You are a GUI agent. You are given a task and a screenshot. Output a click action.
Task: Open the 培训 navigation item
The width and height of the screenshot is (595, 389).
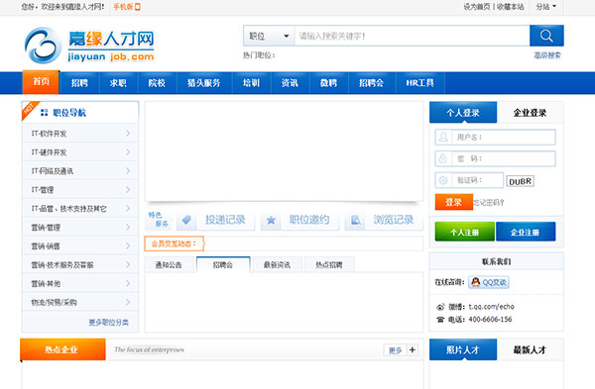coord(251,83)
